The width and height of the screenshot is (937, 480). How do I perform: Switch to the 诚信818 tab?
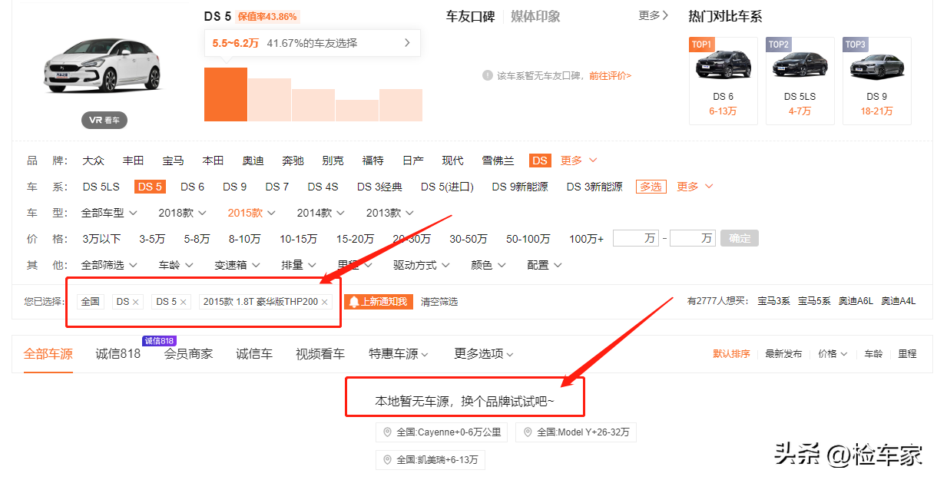pos(118,354)
